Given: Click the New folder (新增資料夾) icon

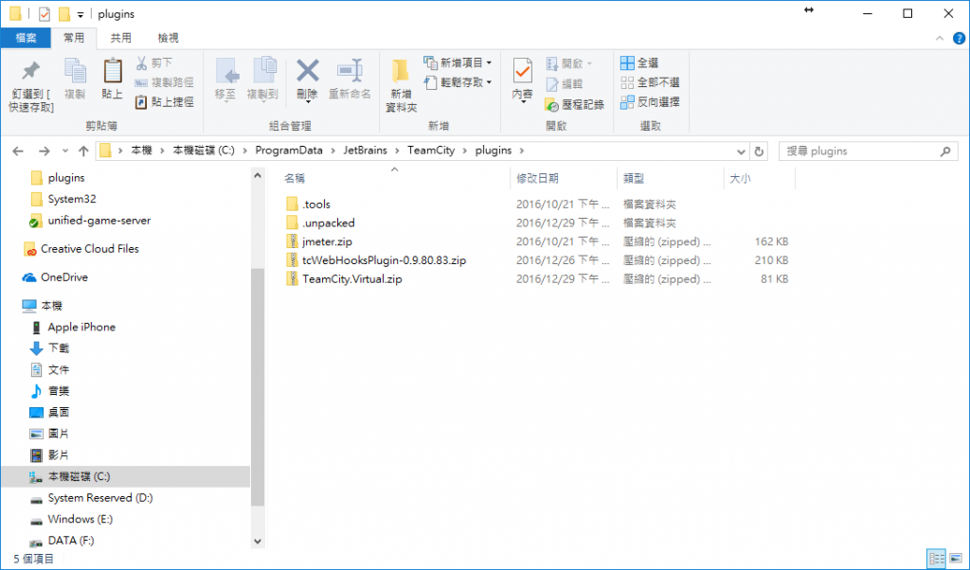Looking at the screenshot, I should (401, 72).
